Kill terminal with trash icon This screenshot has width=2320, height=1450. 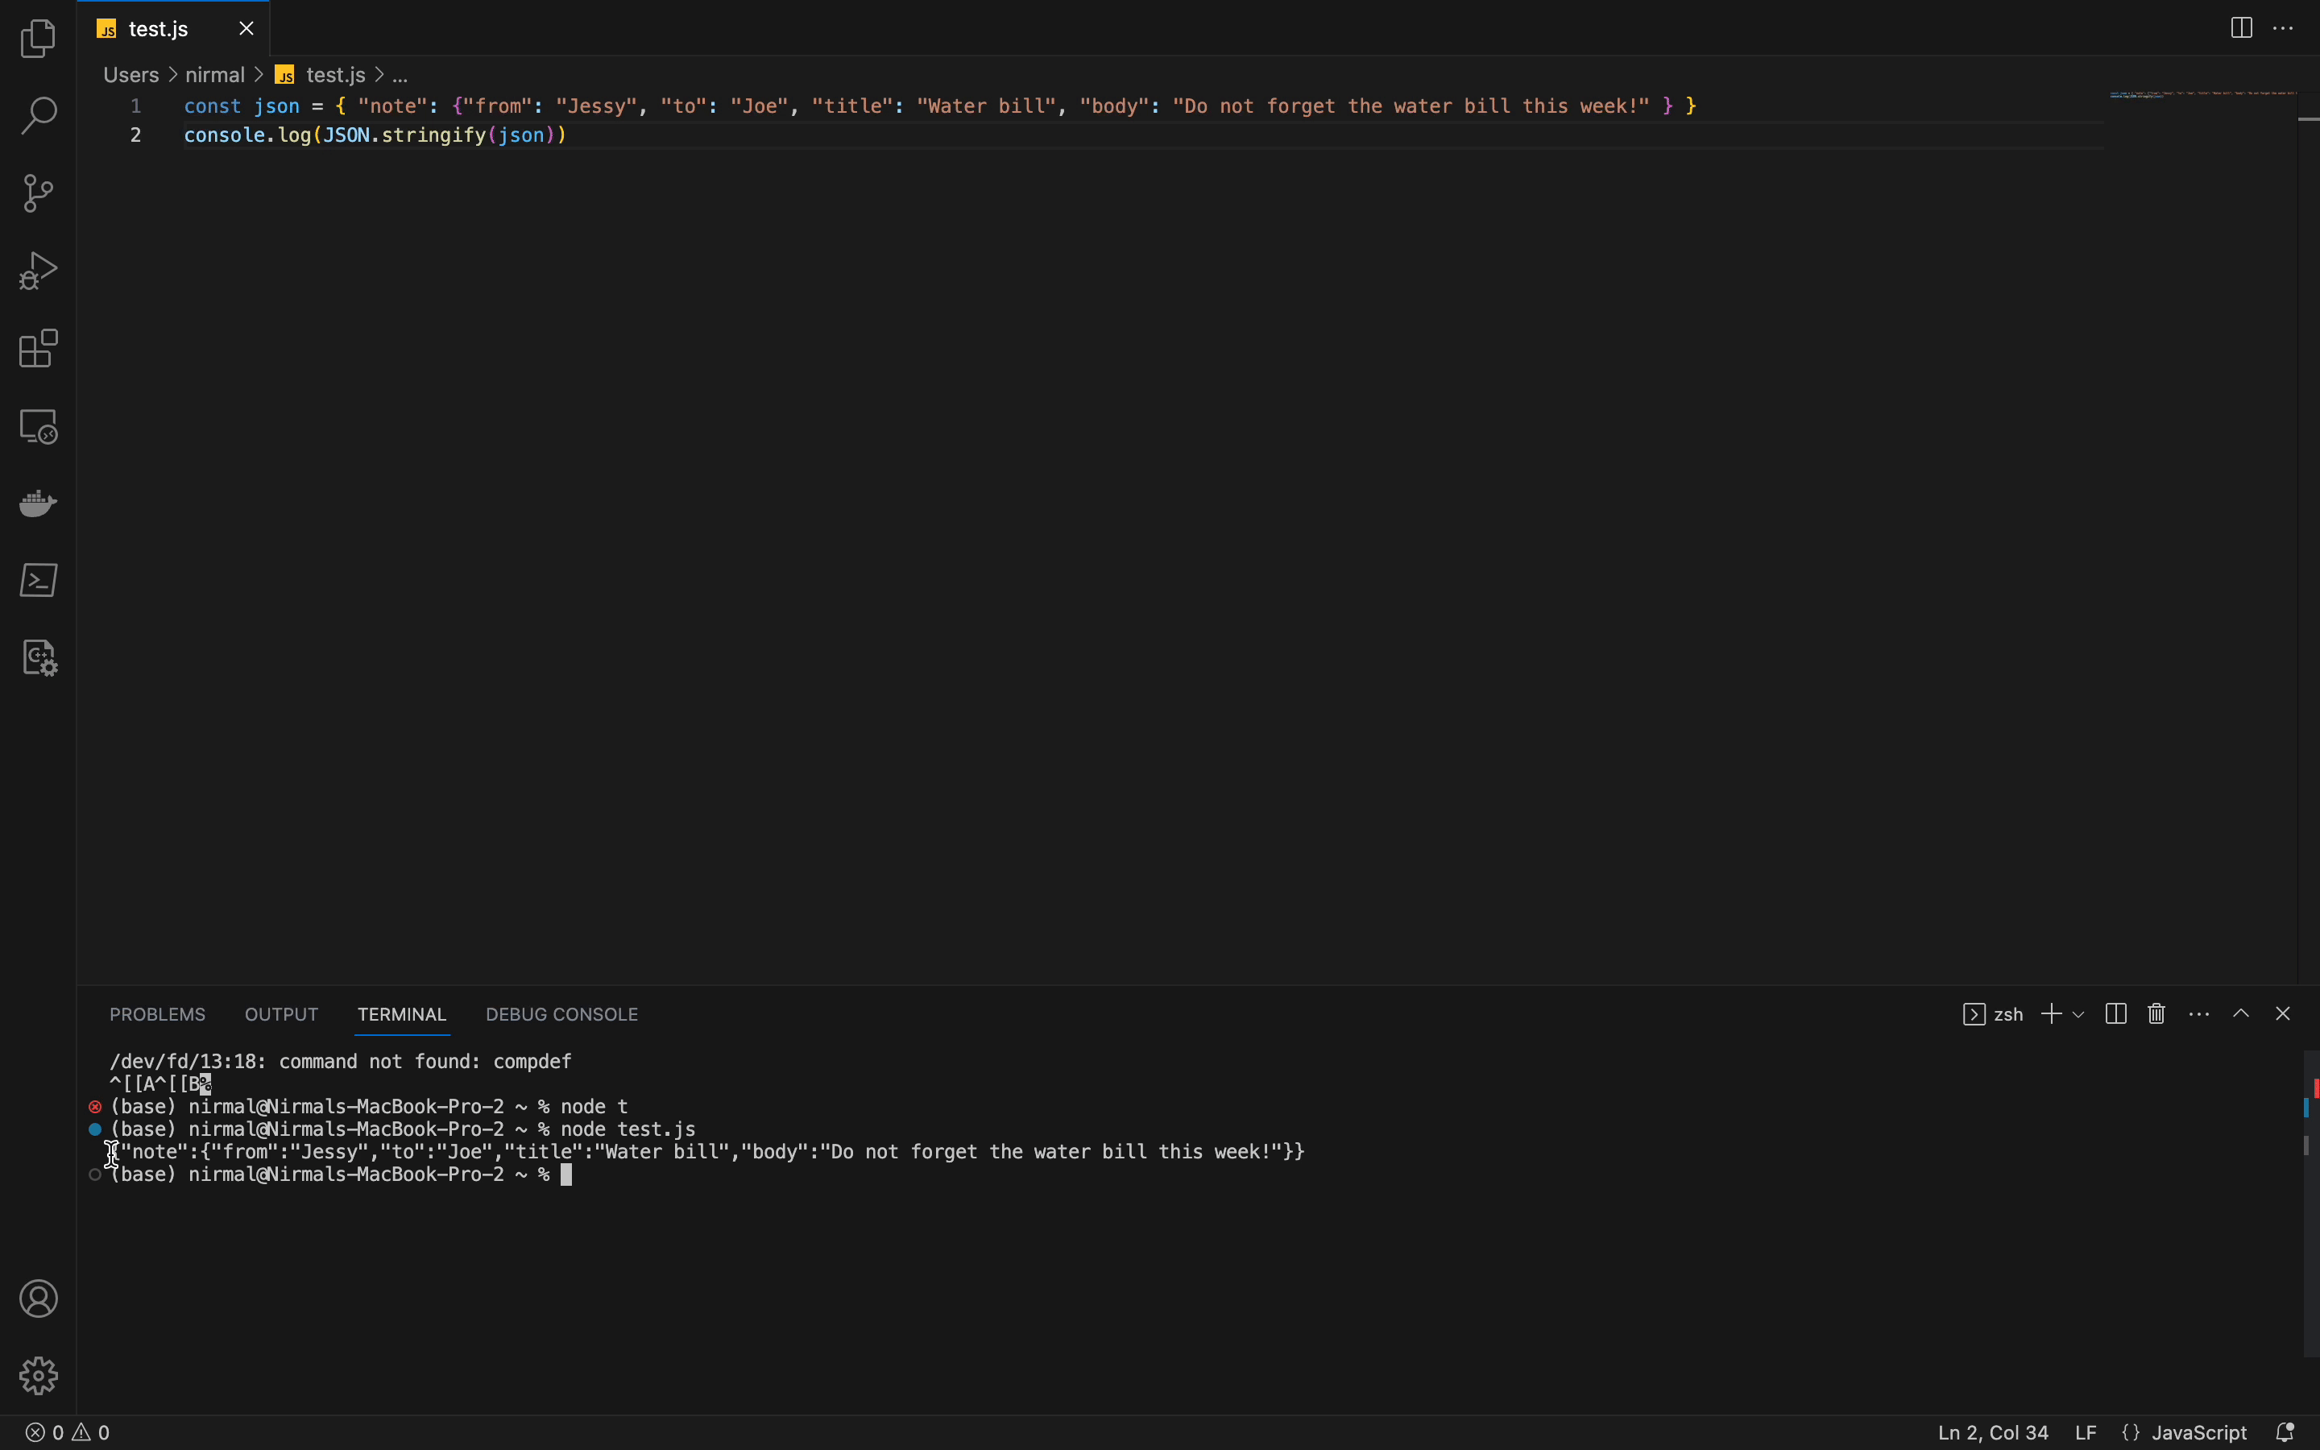[2157, 1013]
